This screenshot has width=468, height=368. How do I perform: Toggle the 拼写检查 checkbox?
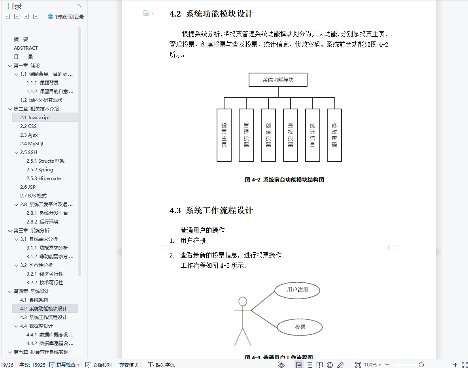click(53, 365)
